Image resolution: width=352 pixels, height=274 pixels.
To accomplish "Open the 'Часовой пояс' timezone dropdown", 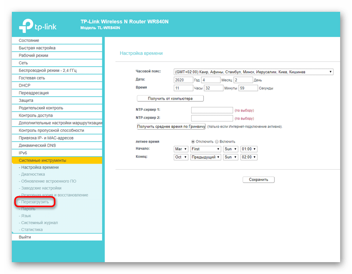I will (x=253, y=72).
